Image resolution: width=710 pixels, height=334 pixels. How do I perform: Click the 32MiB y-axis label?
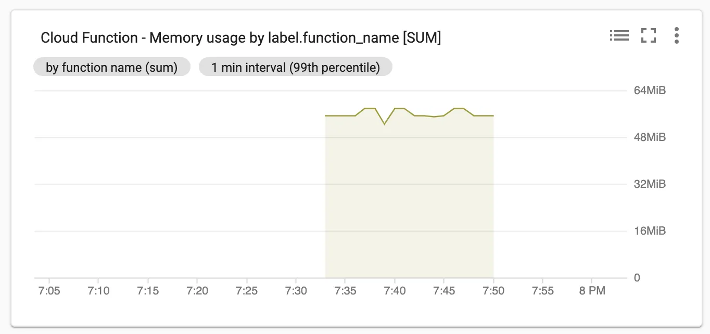(x=650, y=184)
